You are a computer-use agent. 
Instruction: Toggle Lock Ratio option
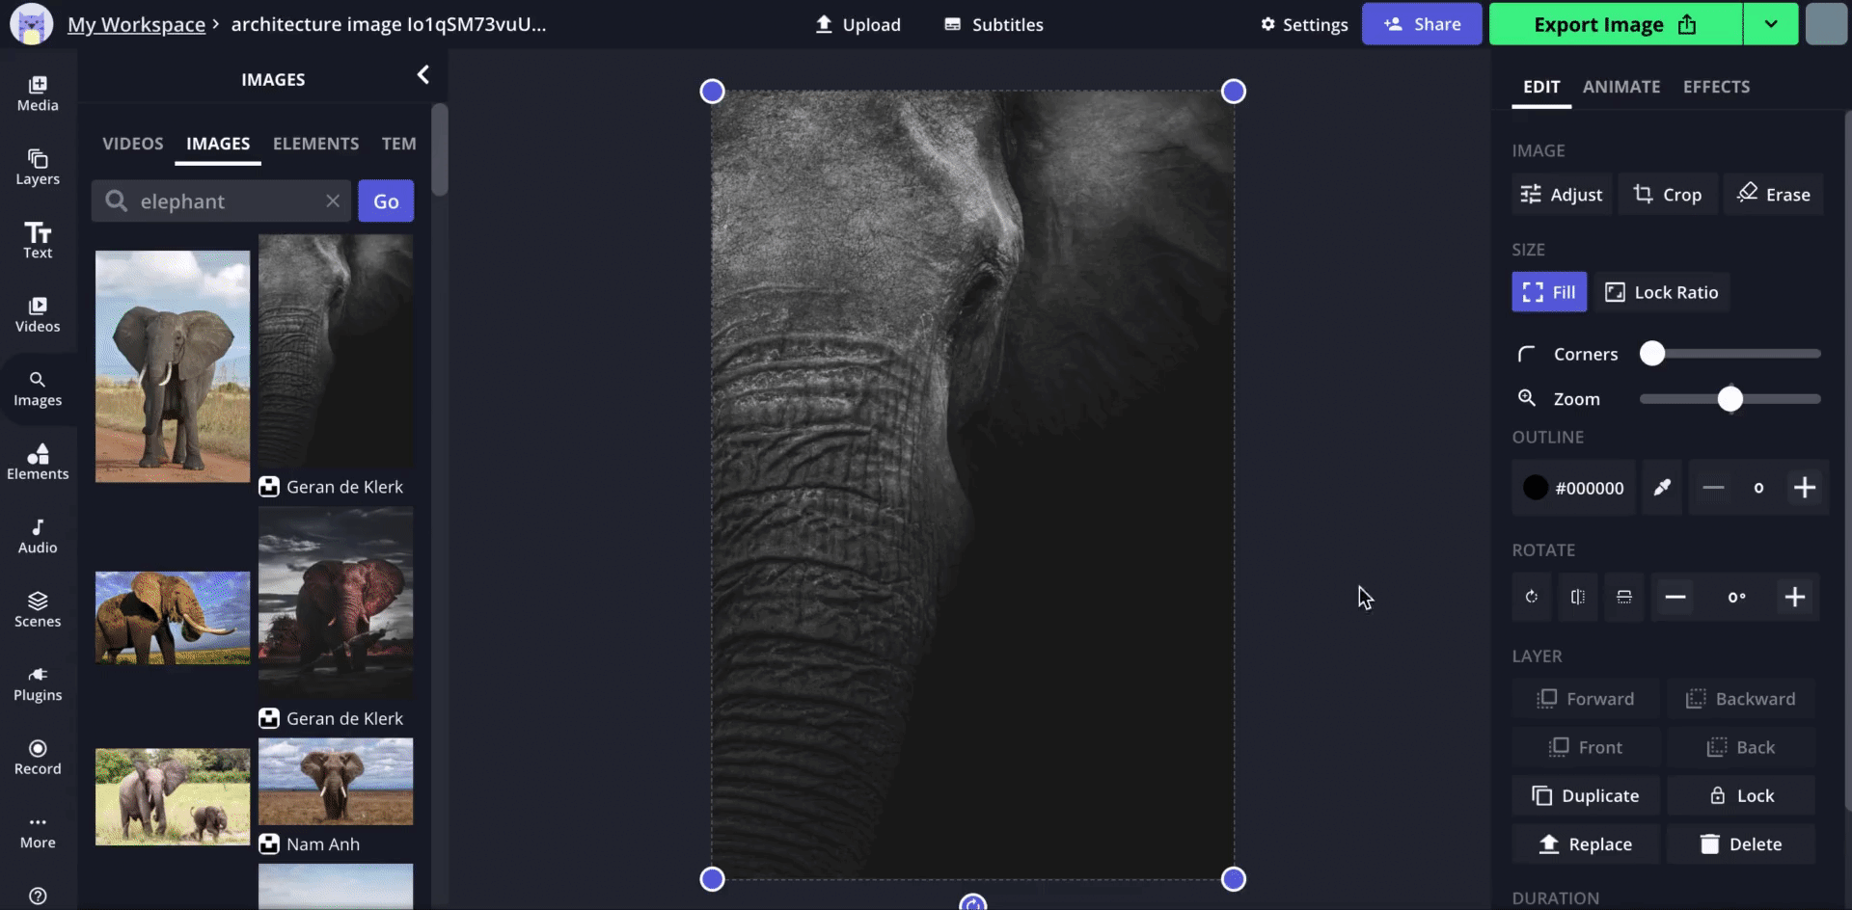(x=1661, y=293)
